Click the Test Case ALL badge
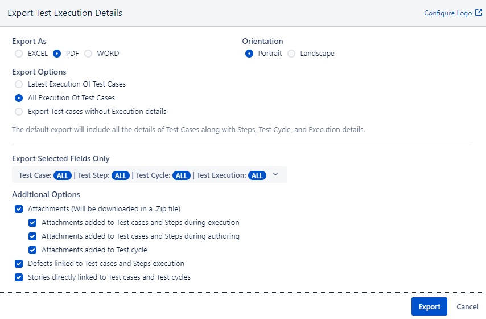486x319 pixels. click(62, 175)
